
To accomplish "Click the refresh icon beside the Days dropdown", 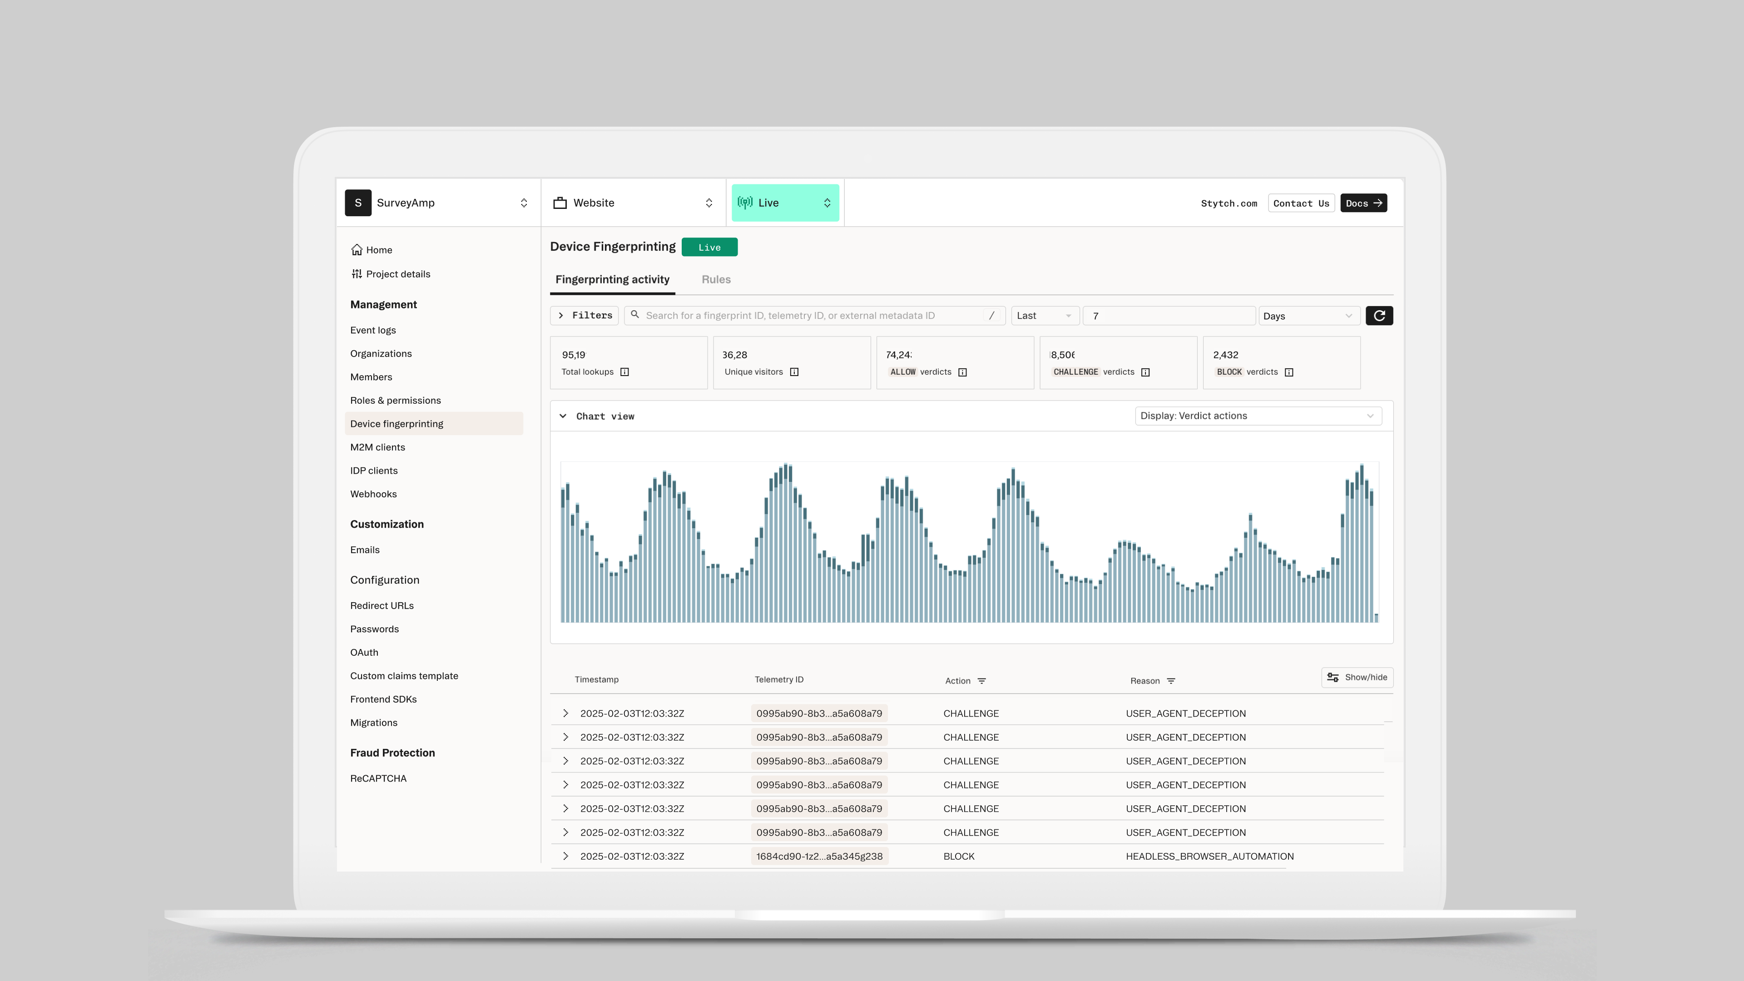I will [x=1379, y=316].
